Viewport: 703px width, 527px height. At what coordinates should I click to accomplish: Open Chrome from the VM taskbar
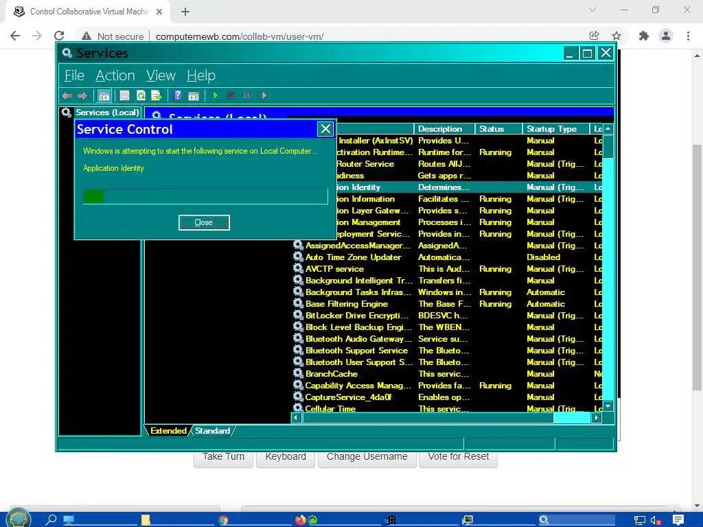[223, 520]
